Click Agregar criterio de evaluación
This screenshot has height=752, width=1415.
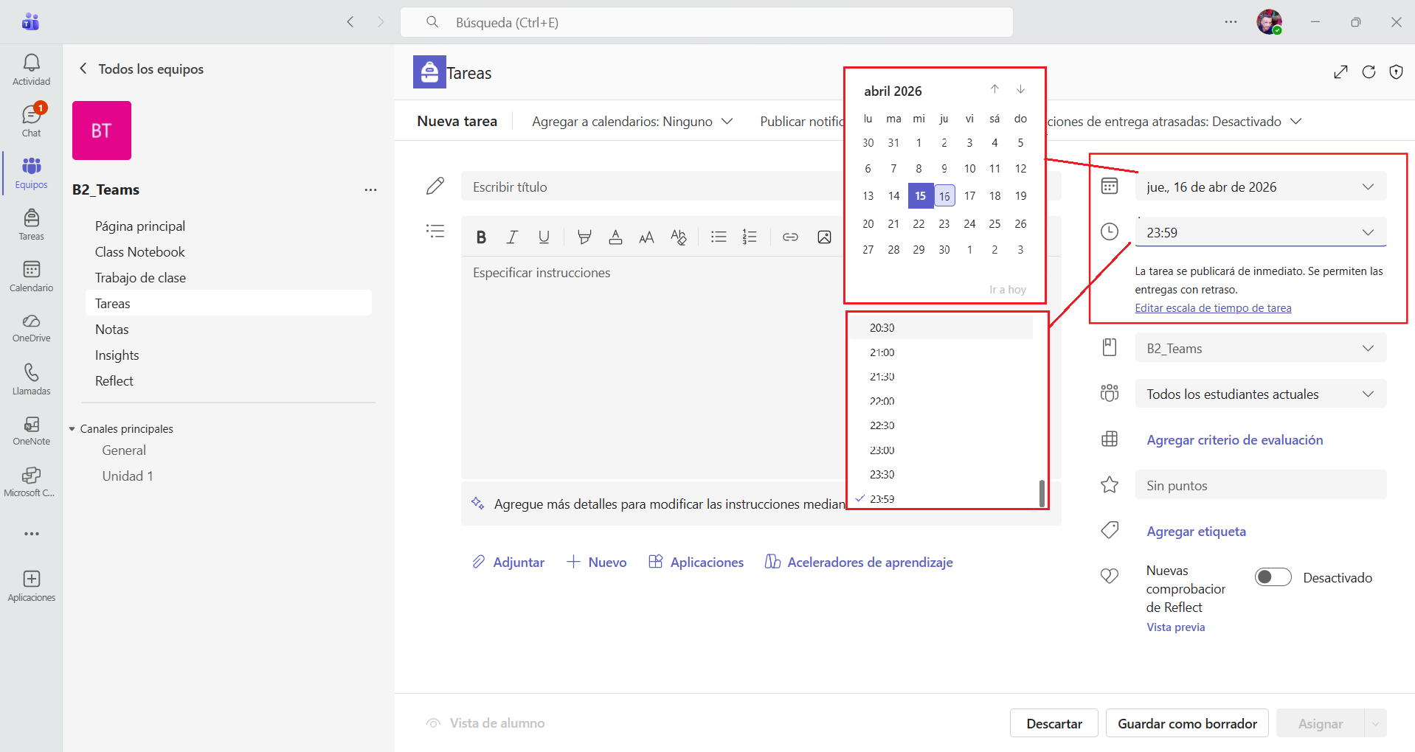coord(1234,439)
